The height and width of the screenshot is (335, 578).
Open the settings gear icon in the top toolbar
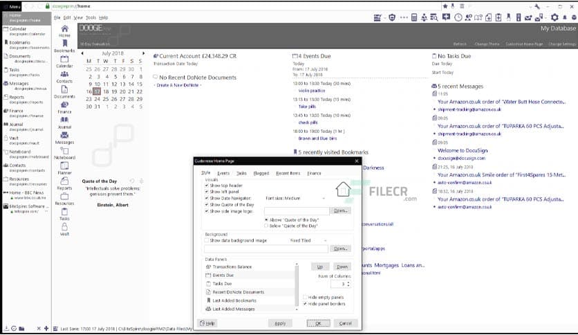554,17
